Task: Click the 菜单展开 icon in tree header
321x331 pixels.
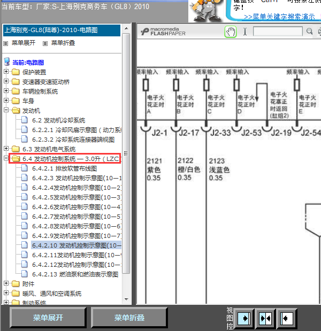Action: point(6,43)
